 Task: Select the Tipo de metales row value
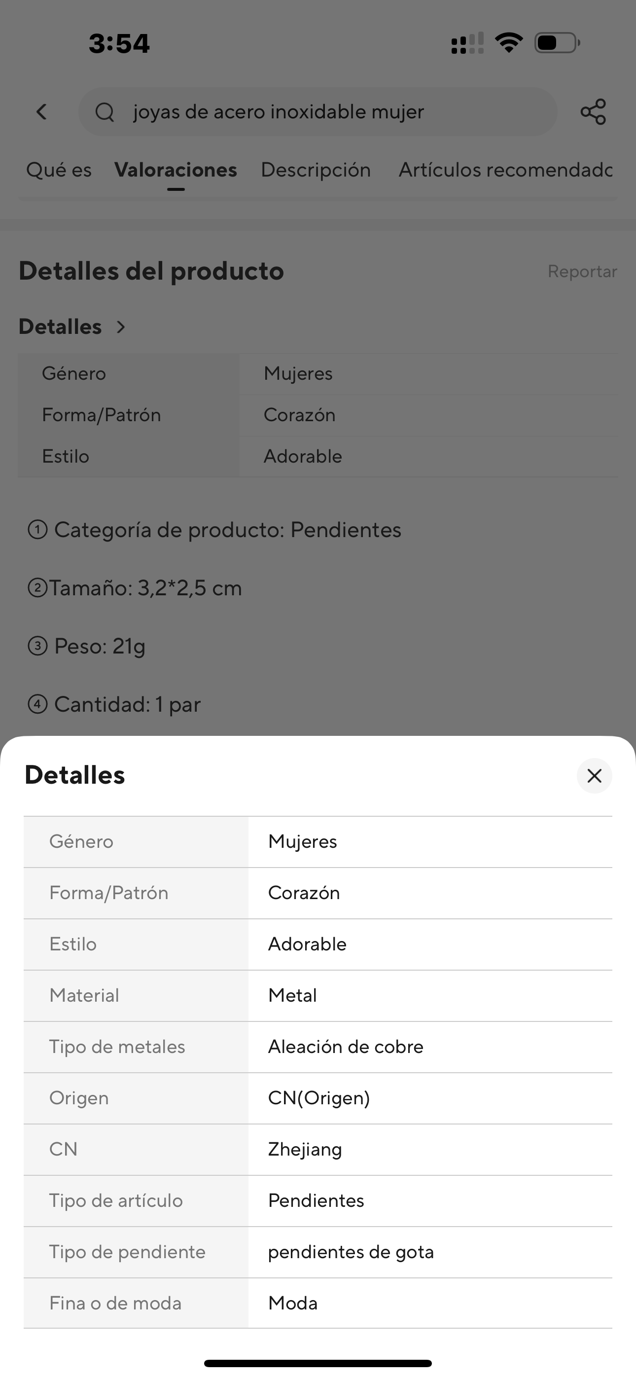click(346, 1047)
